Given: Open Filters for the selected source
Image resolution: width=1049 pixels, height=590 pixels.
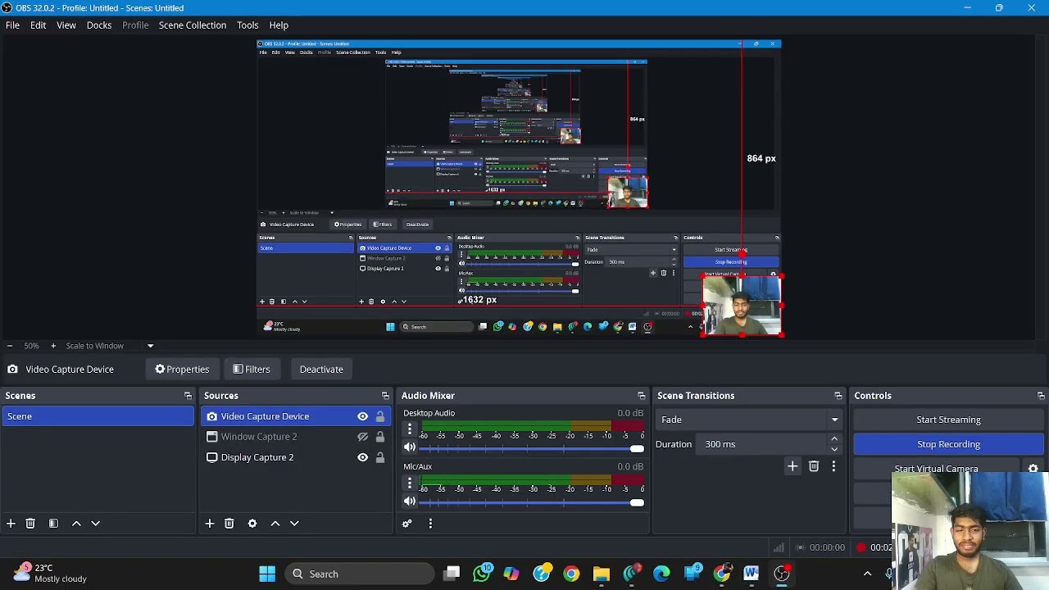Looking at the screenshot, I should pyautogui.click(x=252, y=370).
